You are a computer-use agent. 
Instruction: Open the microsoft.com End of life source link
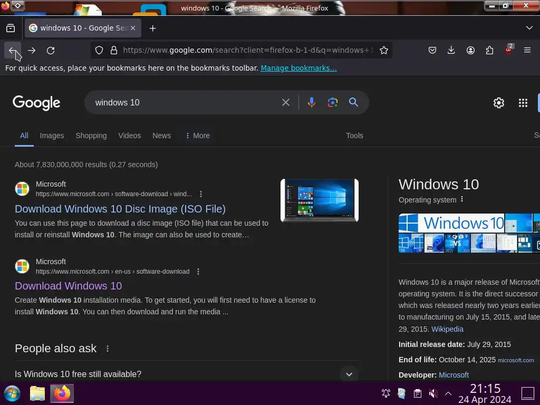pos(516,360)
